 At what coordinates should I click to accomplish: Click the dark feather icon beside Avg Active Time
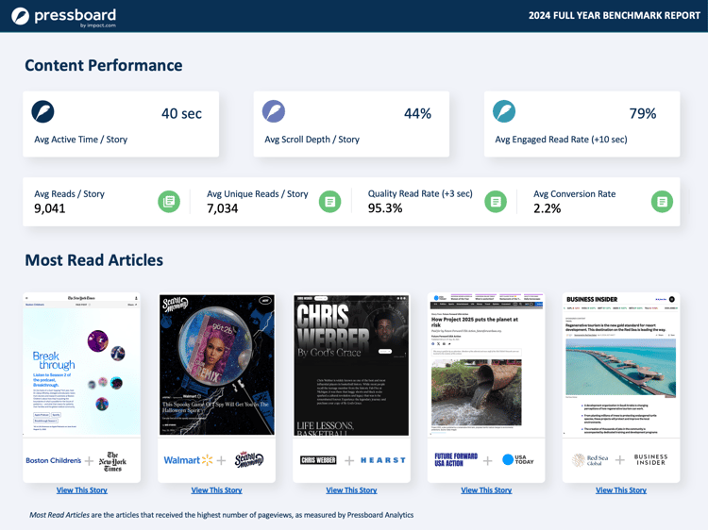[42, 111]
